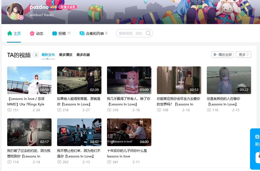
Task: Click the blue TV icon beside 投稿
Action: 54,33
